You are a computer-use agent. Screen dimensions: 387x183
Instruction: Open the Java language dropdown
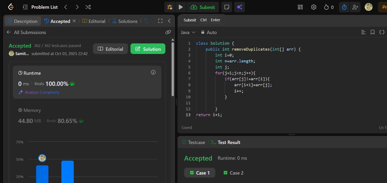188,32
